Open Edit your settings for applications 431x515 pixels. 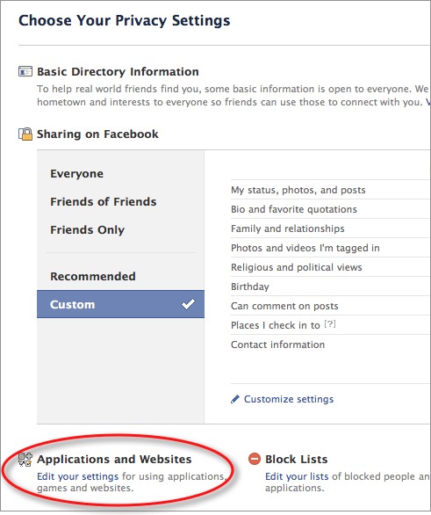point(78,476)
